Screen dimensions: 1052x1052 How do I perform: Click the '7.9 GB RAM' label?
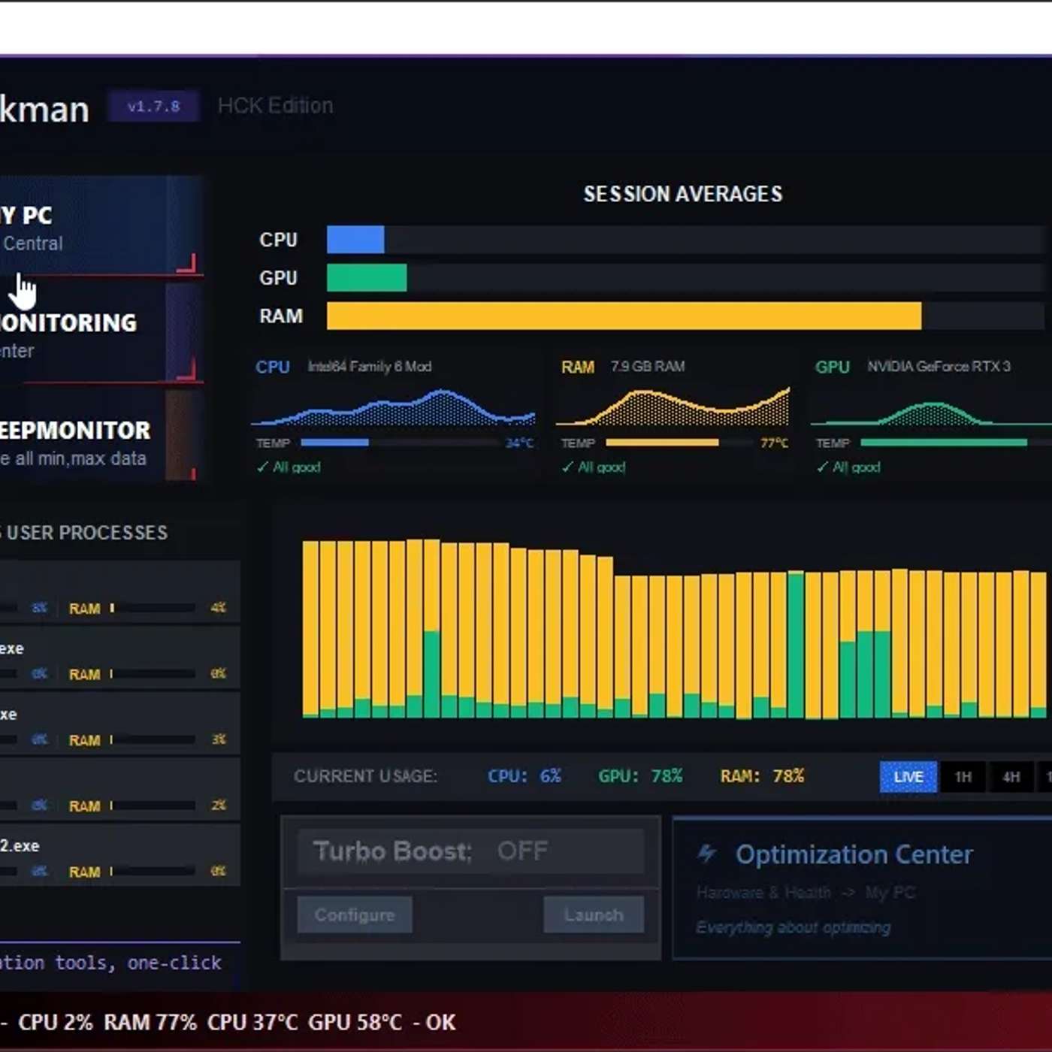click(648, 367)
